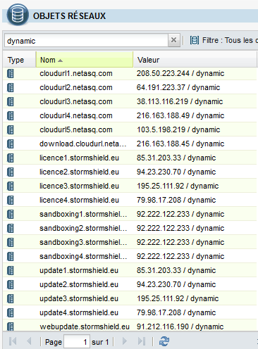The width and height of the screenshot is (258, 349).
Task: Click the host icon for sandboxing1 row
Action: coord(11,215)
